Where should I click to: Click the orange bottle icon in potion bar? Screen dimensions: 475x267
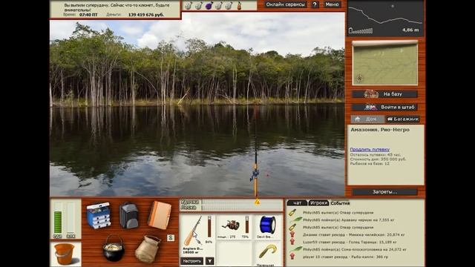coord(239,5)
